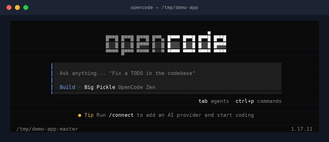
Task: Click the ctrl+p commands shortcut hint
Action: (258, 101)
